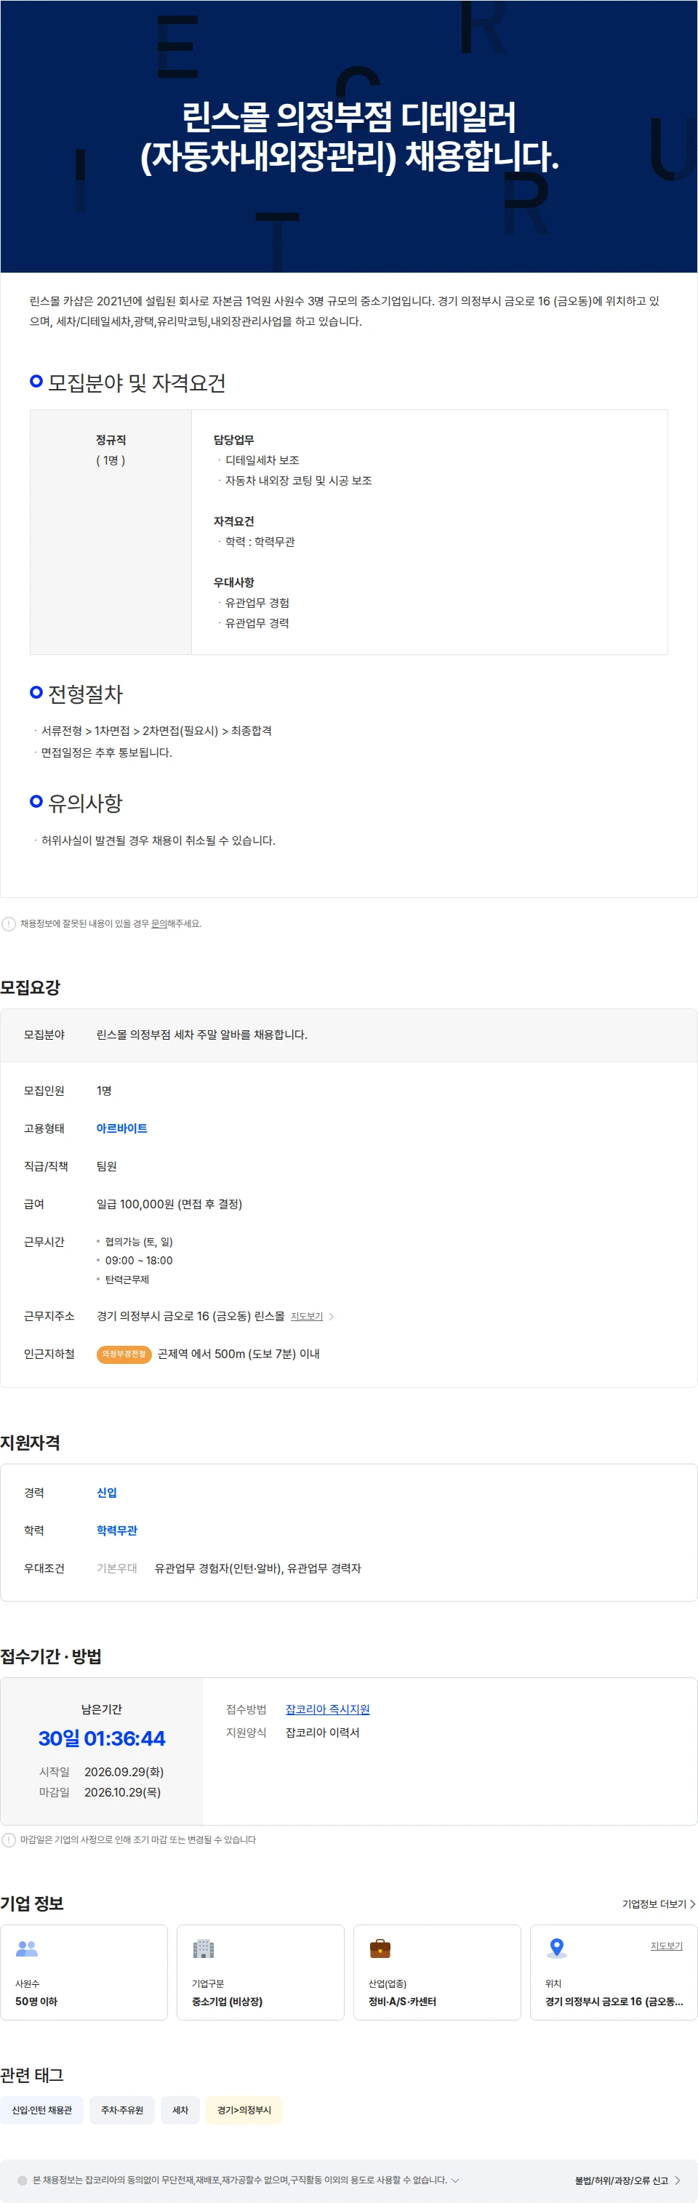Click the 신입 career link

[x=106, y=1493]
